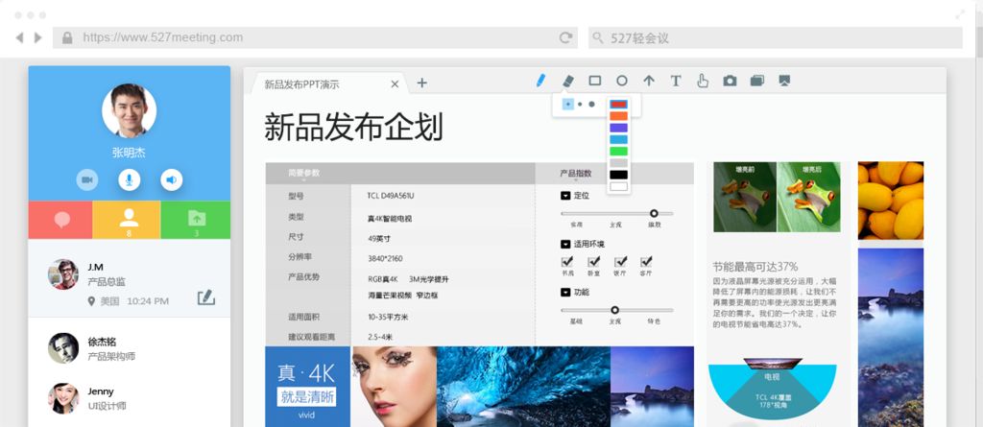Select participant J.M 产品总监
Image resolution: width=983 pixels, height=427 pixels.
coord(130,277)
